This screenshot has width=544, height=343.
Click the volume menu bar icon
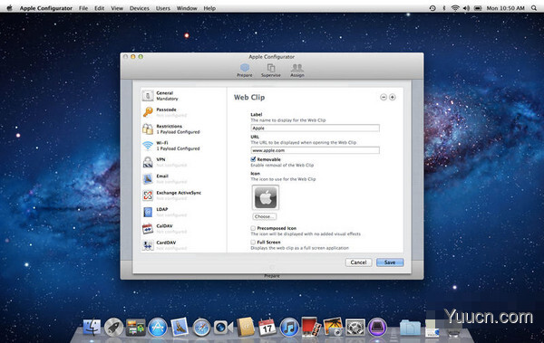click(x=466, y=8)
